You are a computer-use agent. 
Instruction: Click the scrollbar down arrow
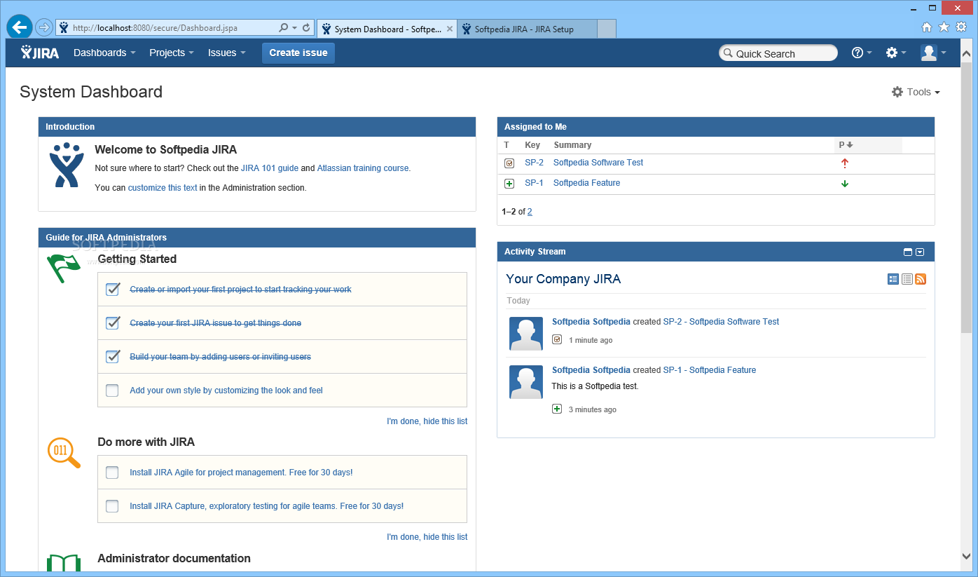tap(967, 557)
